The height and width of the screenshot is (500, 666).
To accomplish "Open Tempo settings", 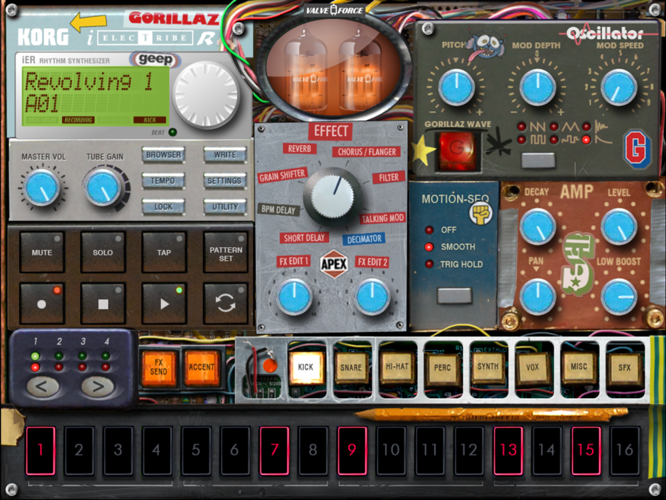I will click(164, 181).
